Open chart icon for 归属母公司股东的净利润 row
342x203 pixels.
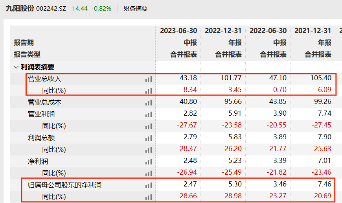tap(149, 185)
